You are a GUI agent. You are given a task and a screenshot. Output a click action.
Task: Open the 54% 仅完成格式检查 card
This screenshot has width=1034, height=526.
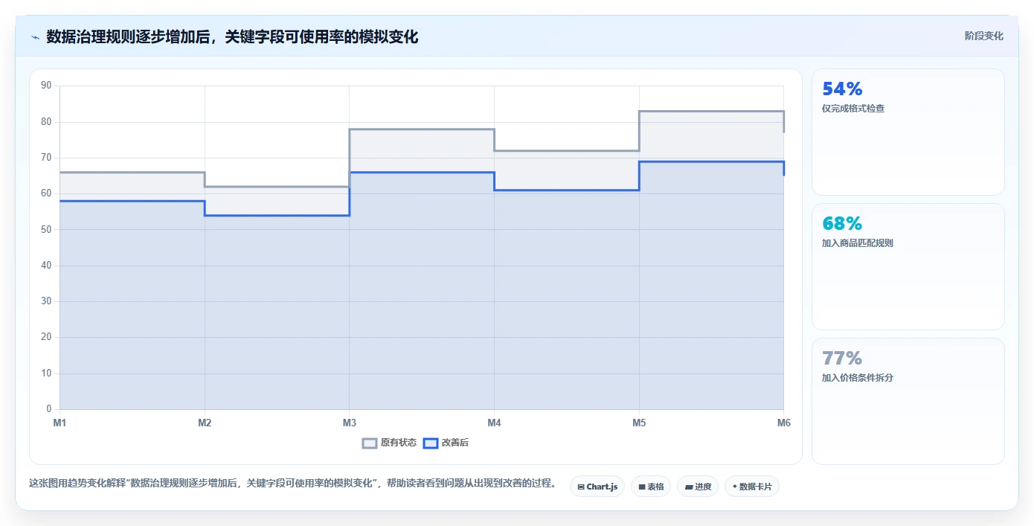(908, 132)
